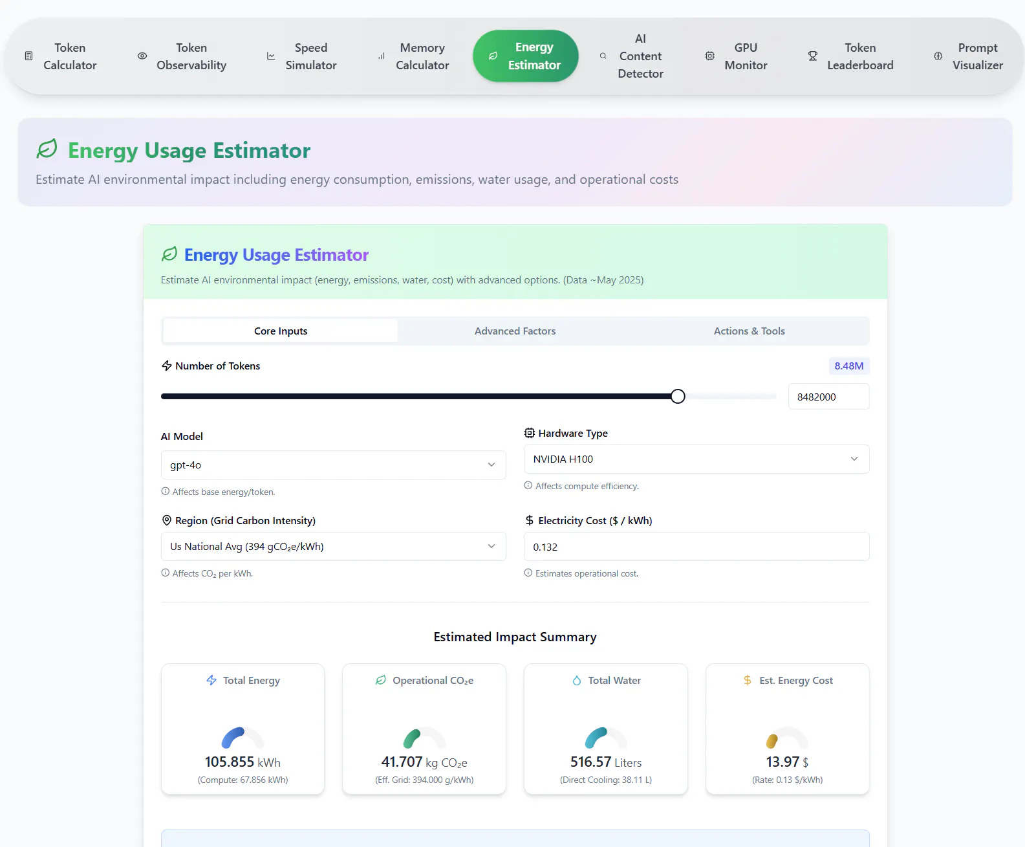Click the leaf icon on Operational CO₂e card
Image resolution: width=1025 pixels, height=847 pixels.
click(381, 680)
